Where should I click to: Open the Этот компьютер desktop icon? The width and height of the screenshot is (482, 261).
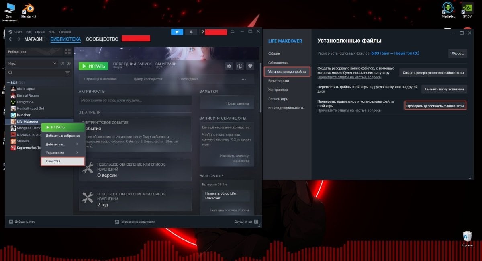pos(9,12)
